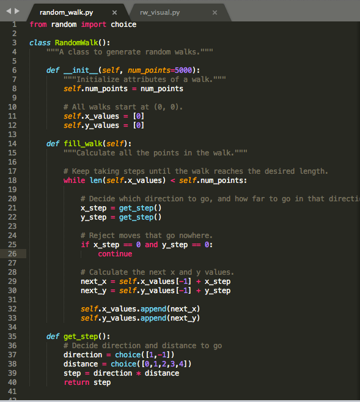Click the 'from' keyword on line 1
Image resolution: width=360 pixels, height=402 pixels.
pyautogui.click(x=38, y=24)
